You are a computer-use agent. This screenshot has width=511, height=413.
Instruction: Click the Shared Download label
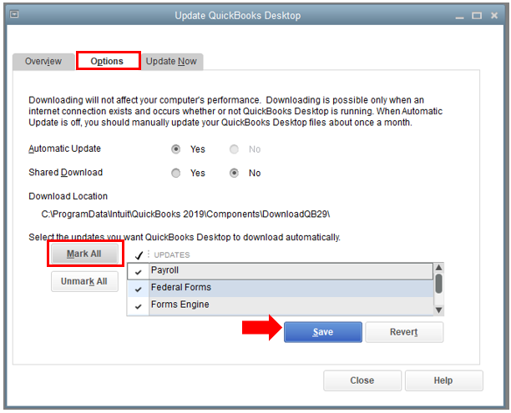pos(65,173)
